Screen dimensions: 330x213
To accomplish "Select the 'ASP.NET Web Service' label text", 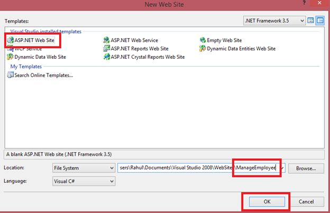I will click(134, 40).
